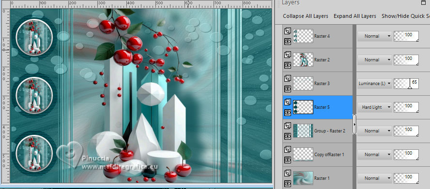Click the Raster 3 layer type icon
This screenshot has height=189, width=430.
click(x=288, y=78)
